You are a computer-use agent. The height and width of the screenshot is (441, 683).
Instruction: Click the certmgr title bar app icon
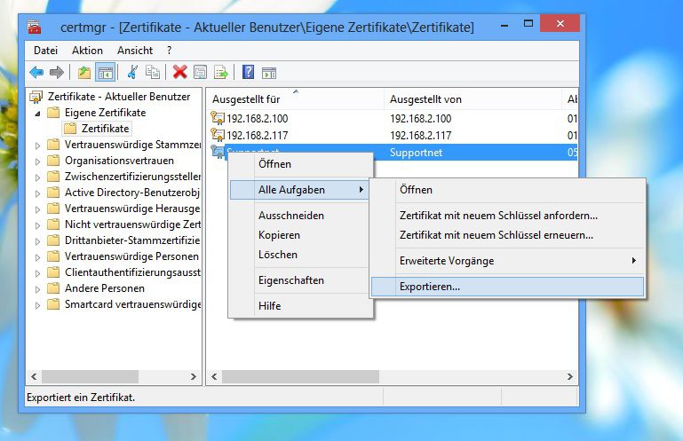click(34, 27)
